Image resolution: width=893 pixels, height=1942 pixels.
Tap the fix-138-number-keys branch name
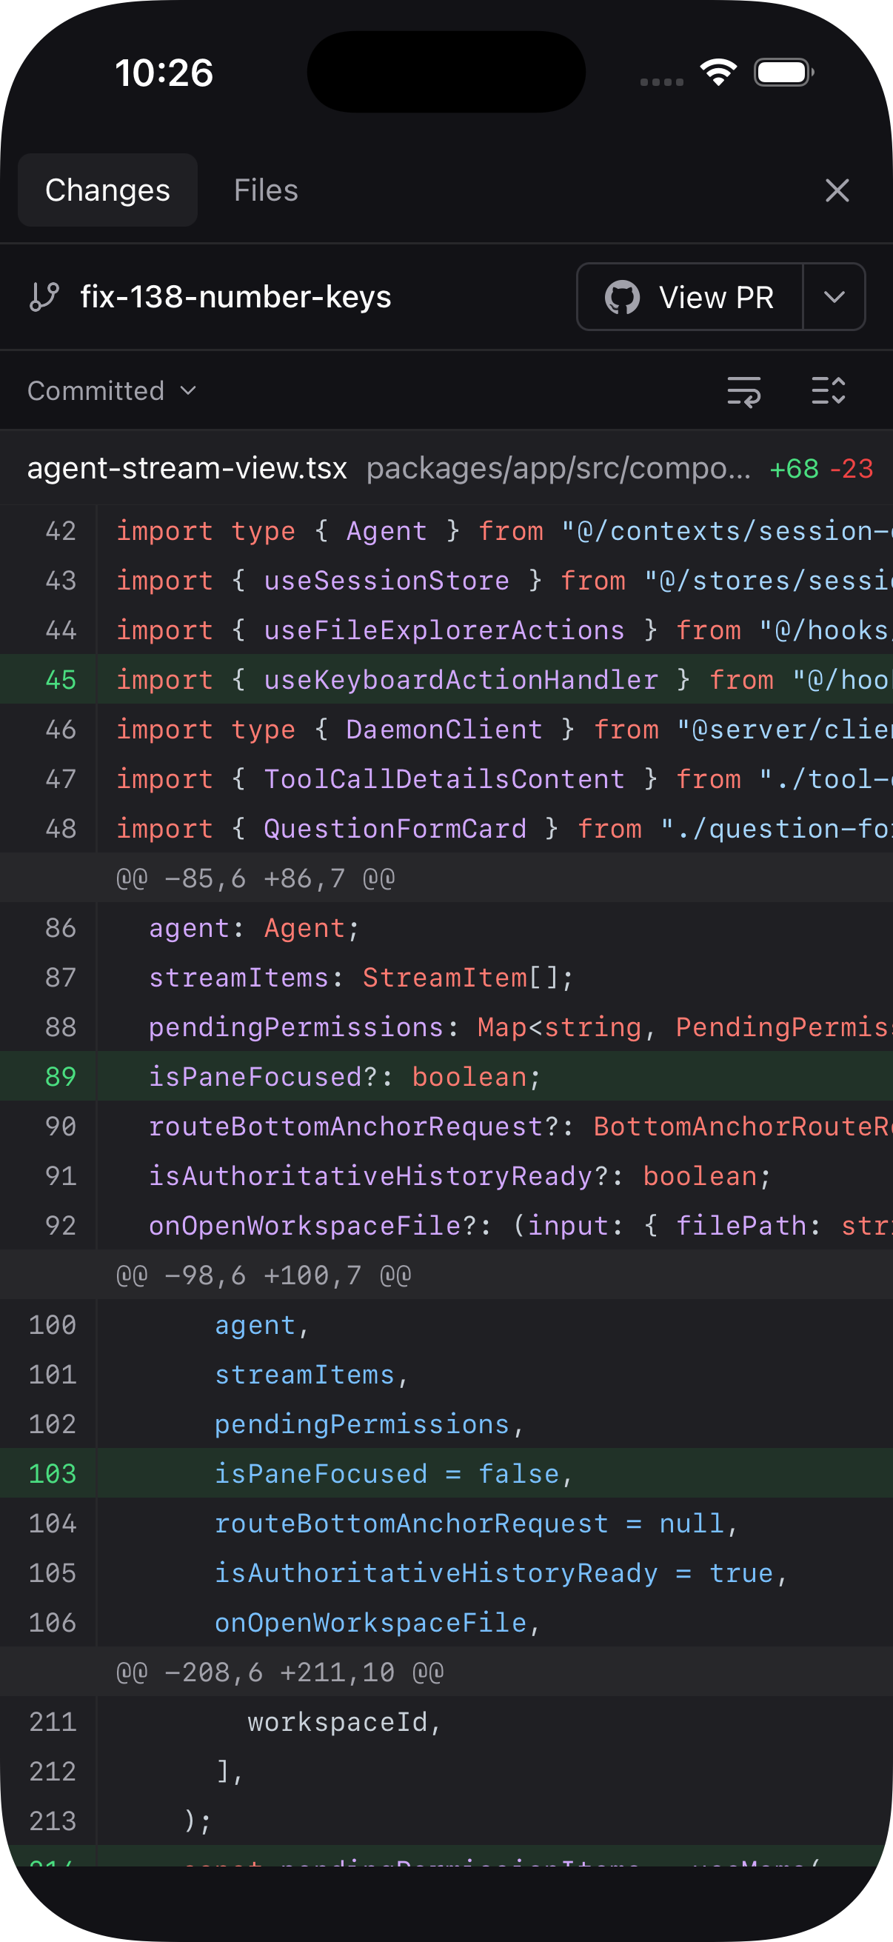pyautogui.click(x=235, y=297)
